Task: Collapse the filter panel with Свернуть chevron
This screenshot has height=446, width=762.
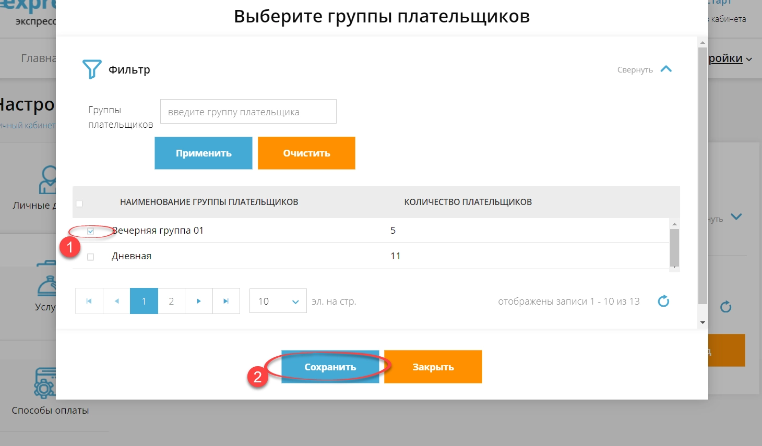Action: pyautogui.click(x=666, y=69)
